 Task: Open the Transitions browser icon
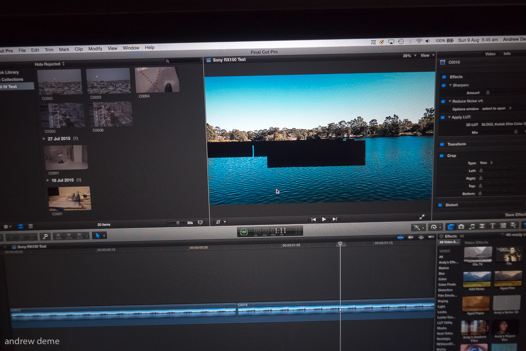click(x=482, y=226)
